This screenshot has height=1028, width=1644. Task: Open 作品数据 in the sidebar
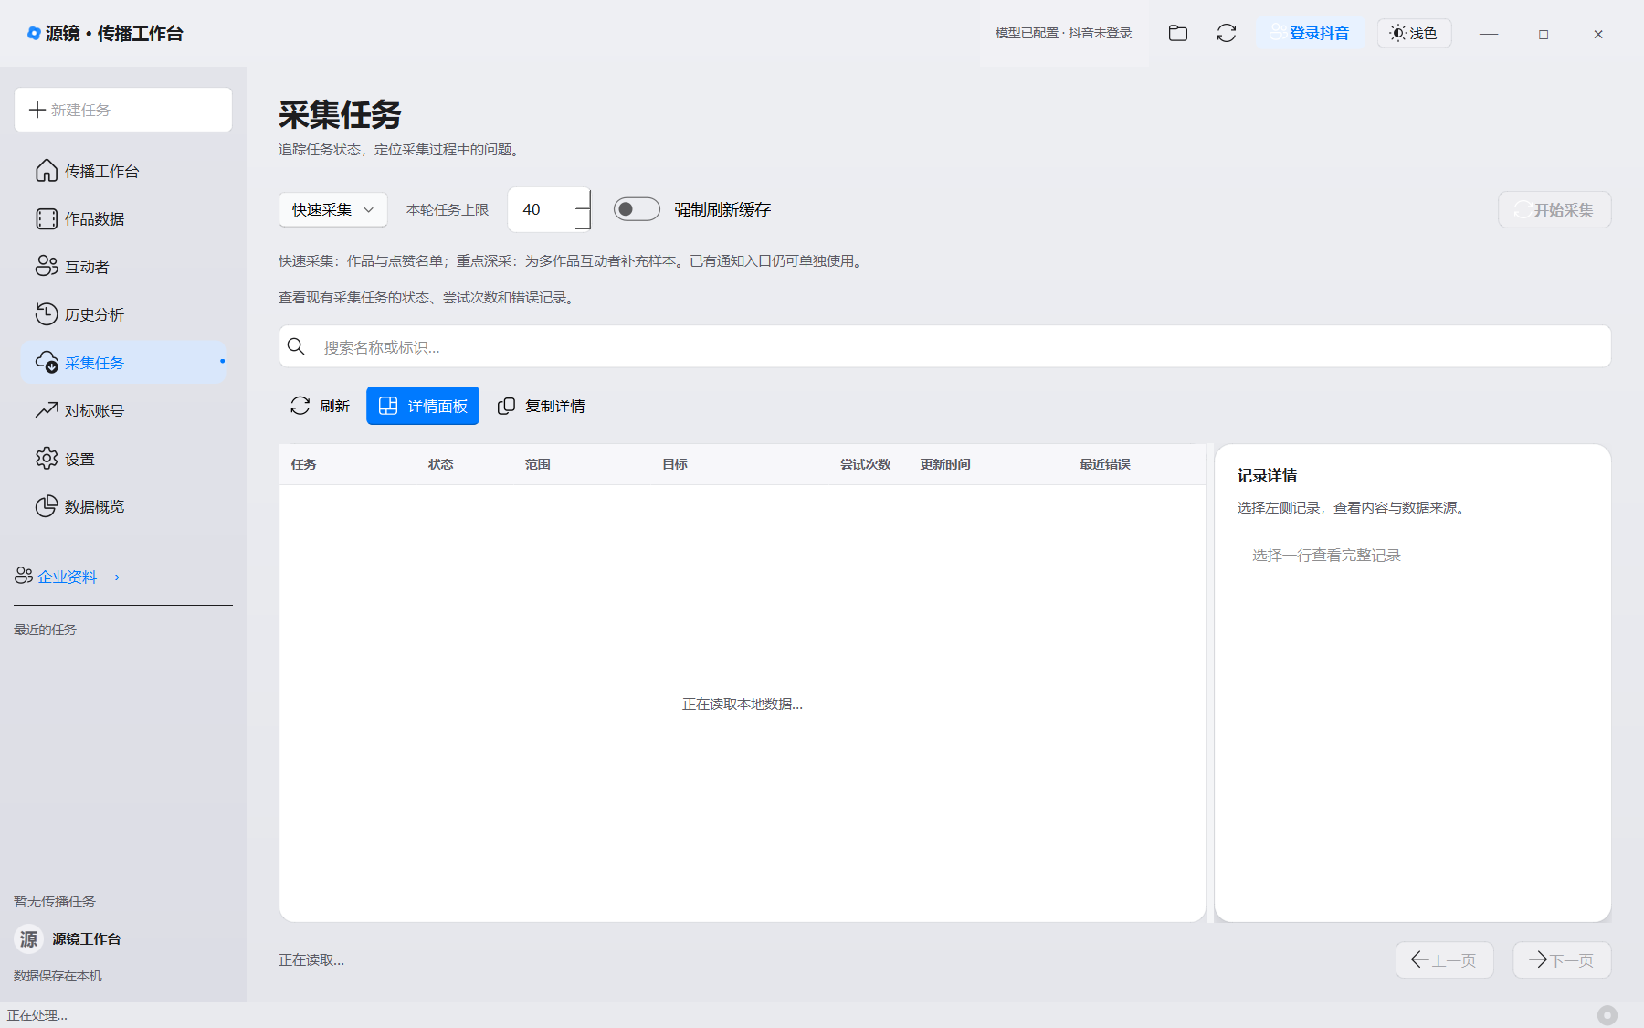click(123, 219)
